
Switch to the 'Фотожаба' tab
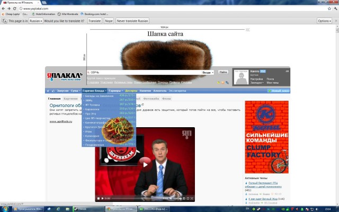[151, 99]
